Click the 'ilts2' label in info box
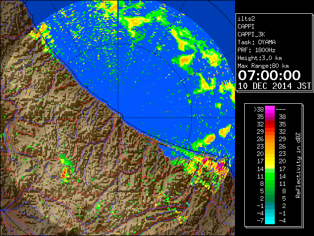This screenshot has width=314, height=236. click(246, 19)
